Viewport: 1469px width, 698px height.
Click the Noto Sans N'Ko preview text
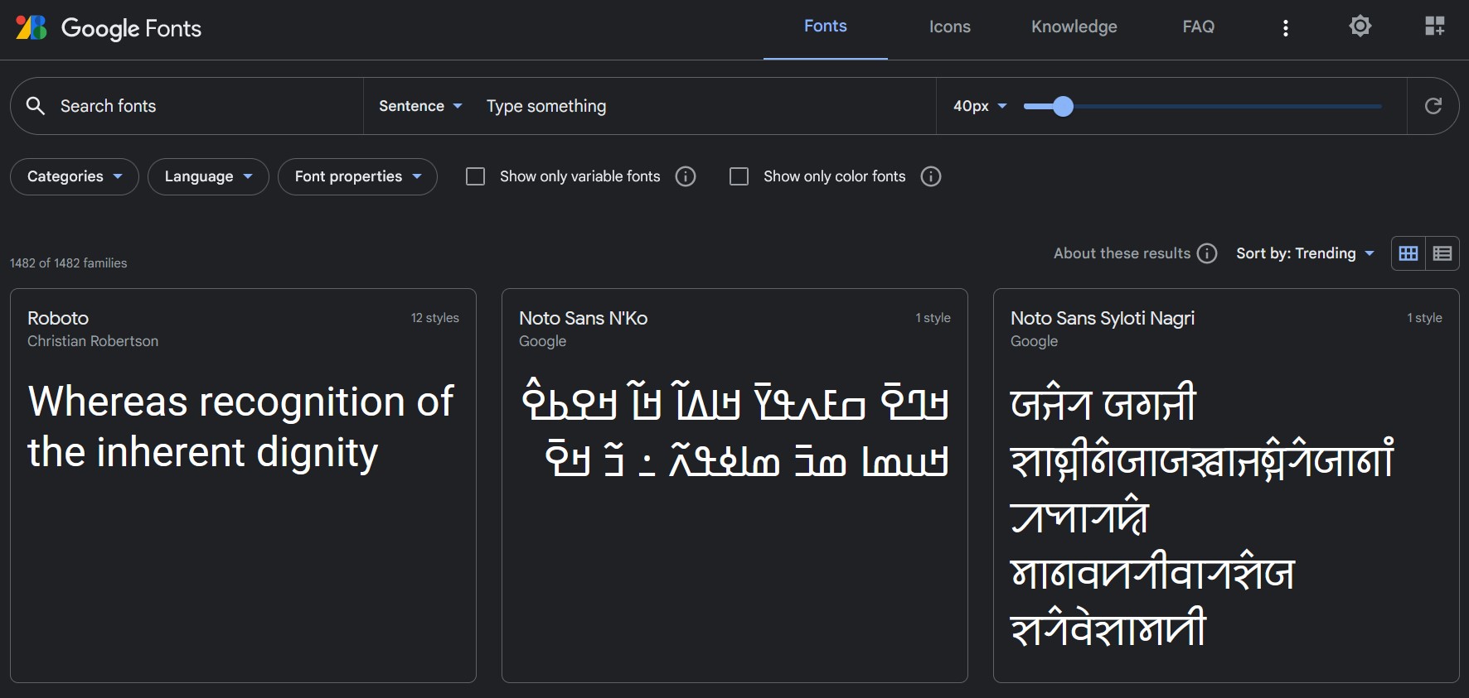point(735,430)
